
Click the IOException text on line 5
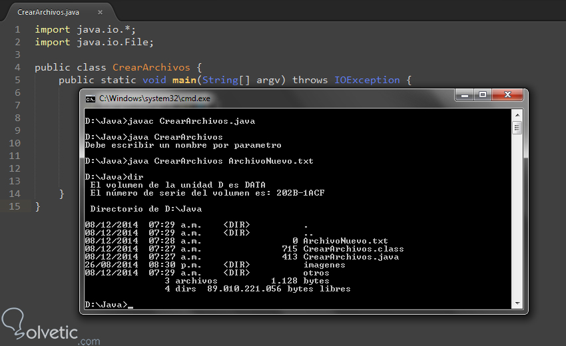click(x=368, y=80)
